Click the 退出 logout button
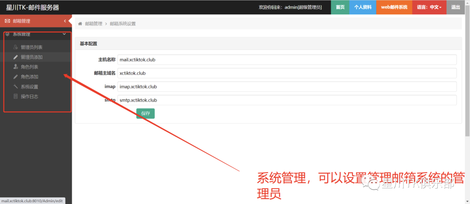This screenshot has height=204, width=470. [x=456, y=7]
